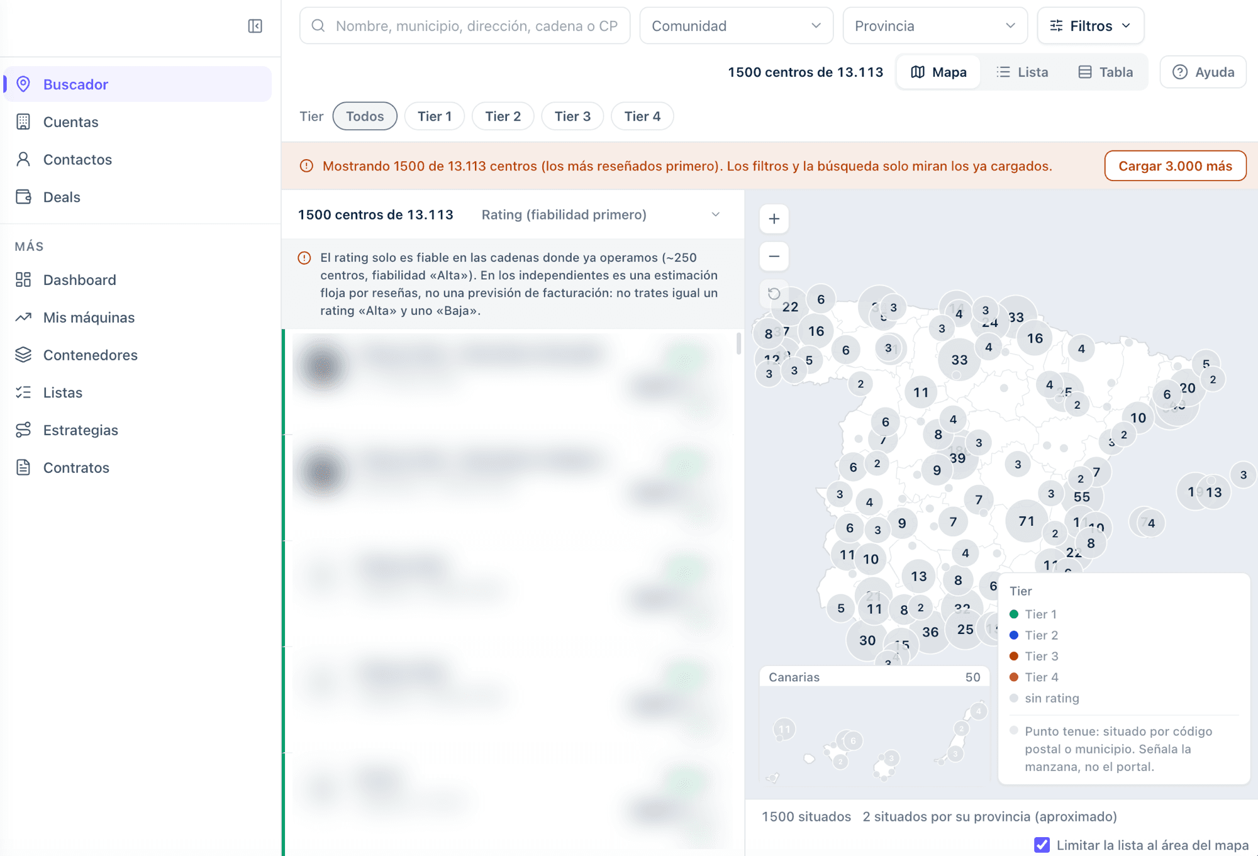1258x856 pixels.
Task: Filter by Tier 1
Action: coord(435,116)
